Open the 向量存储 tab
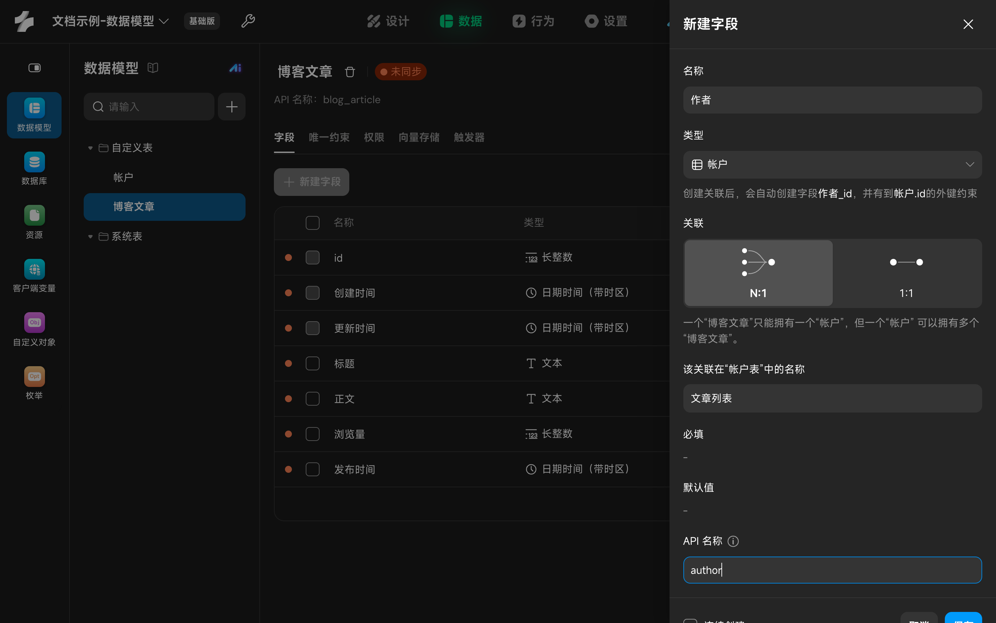Viewport: 996px width, 623px height. (x=419, y=137)
